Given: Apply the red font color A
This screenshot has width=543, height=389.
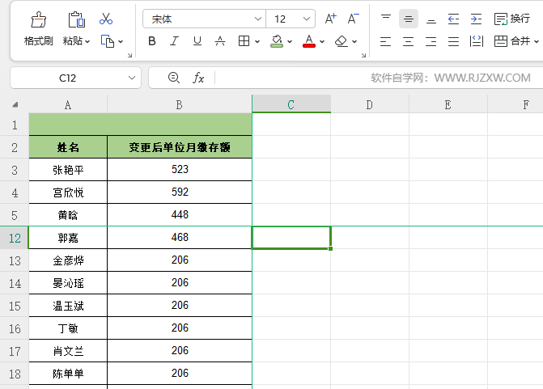Looking at the screenshot, I should [309, 41].
